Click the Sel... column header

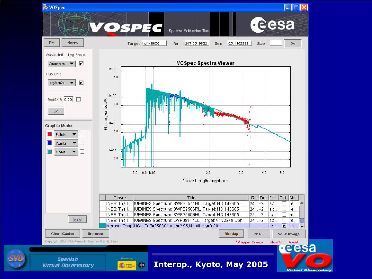(x=284, y=198)
